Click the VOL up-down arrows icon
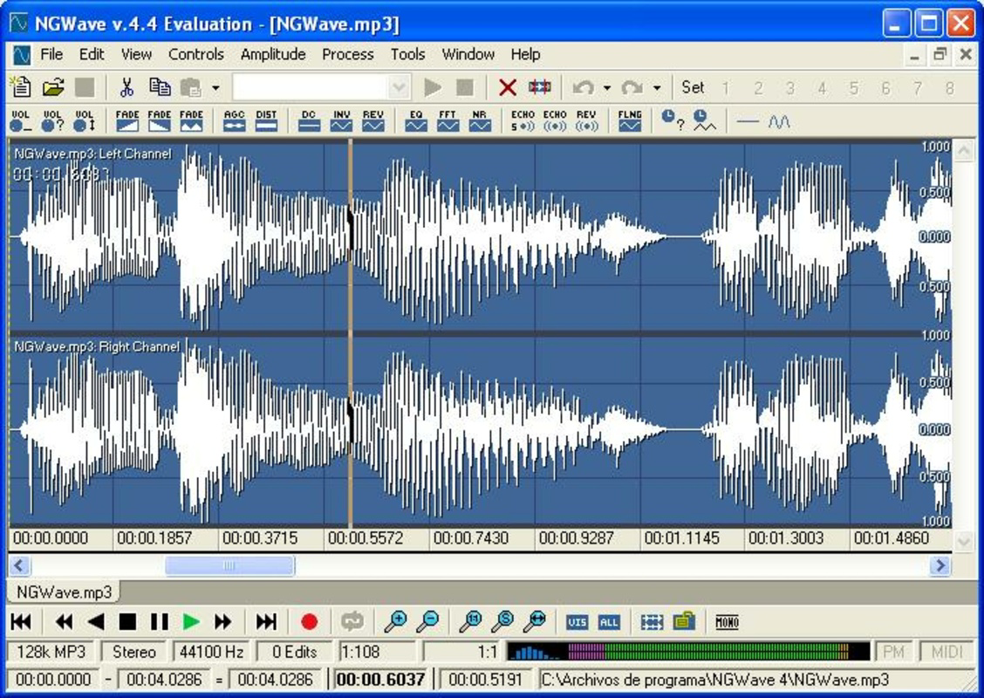The width and height of the screenshot is (984, 698). click(84, 120)
